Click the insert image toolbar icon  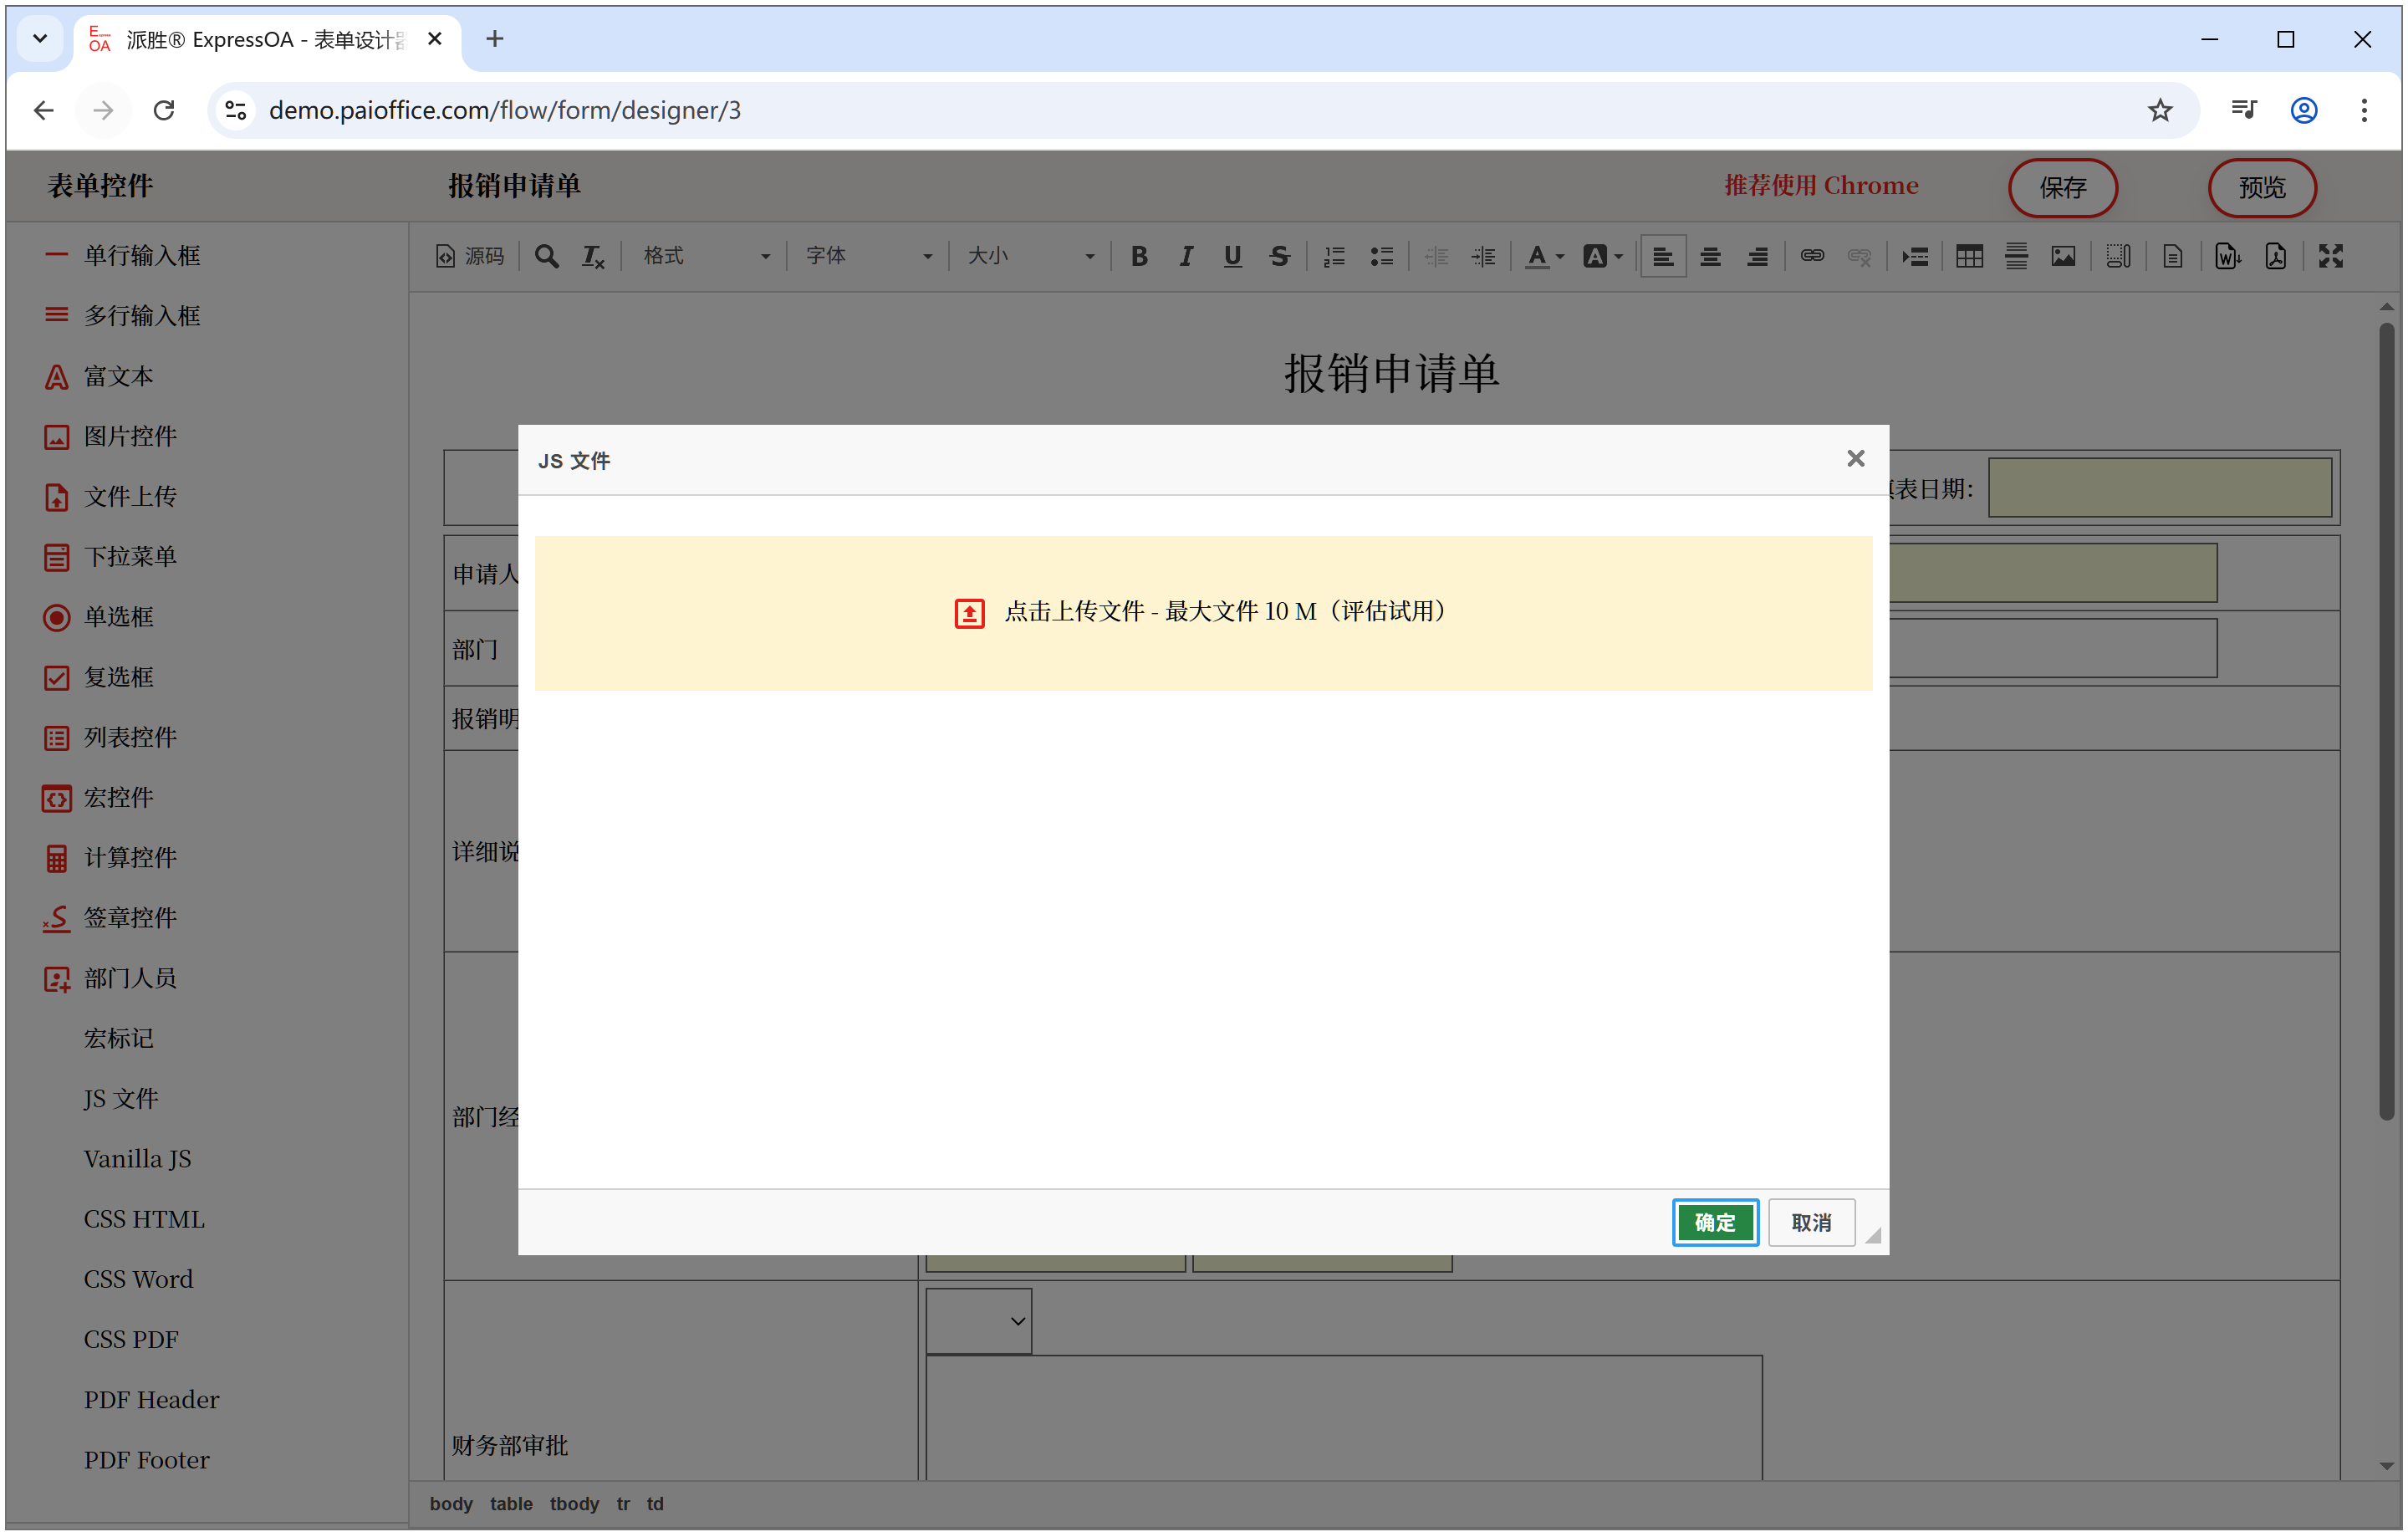coord(2063,256)
